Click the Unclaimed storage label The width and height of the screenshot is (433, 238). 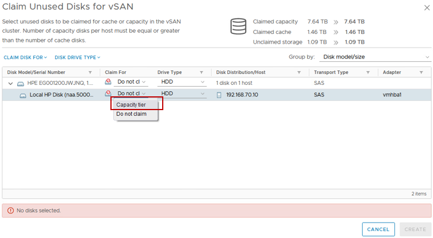278,42
